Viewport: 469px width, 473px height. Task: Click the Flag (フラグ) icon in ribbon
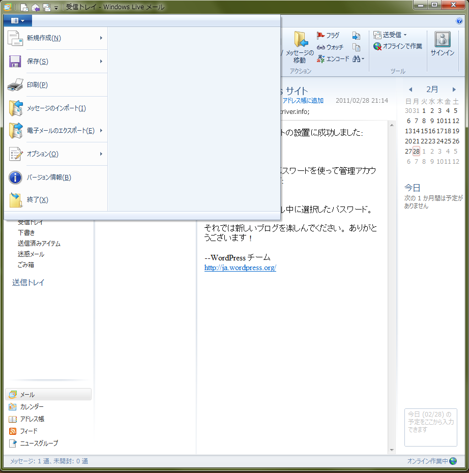(x=321, y=36)
